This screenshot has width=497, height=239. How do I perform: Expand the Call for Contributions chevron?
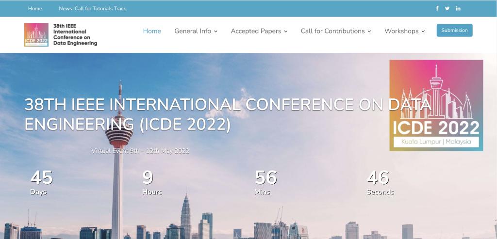(369, 32)
